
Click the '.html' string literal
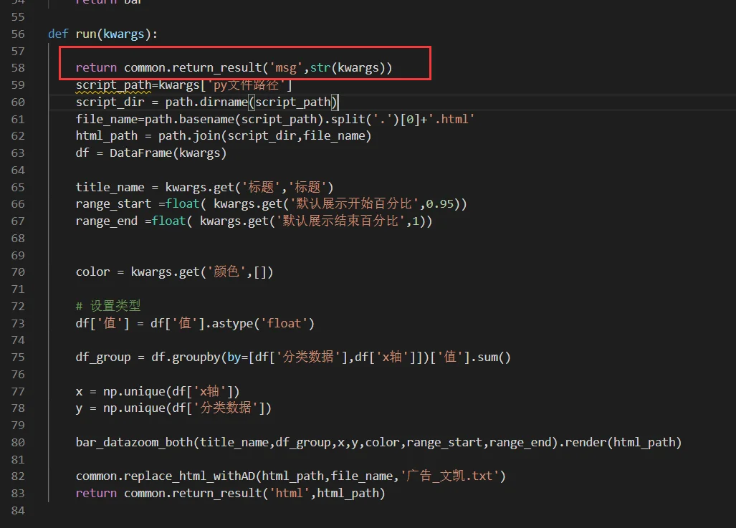451,119
